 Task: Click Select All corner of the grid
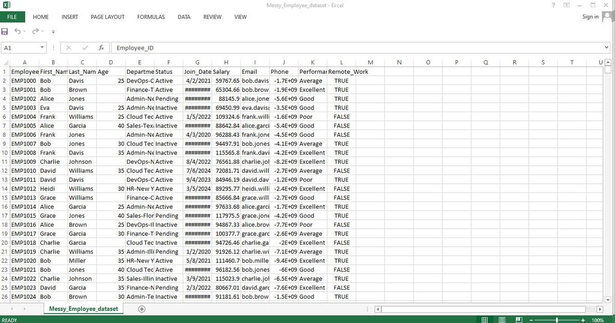5,62
